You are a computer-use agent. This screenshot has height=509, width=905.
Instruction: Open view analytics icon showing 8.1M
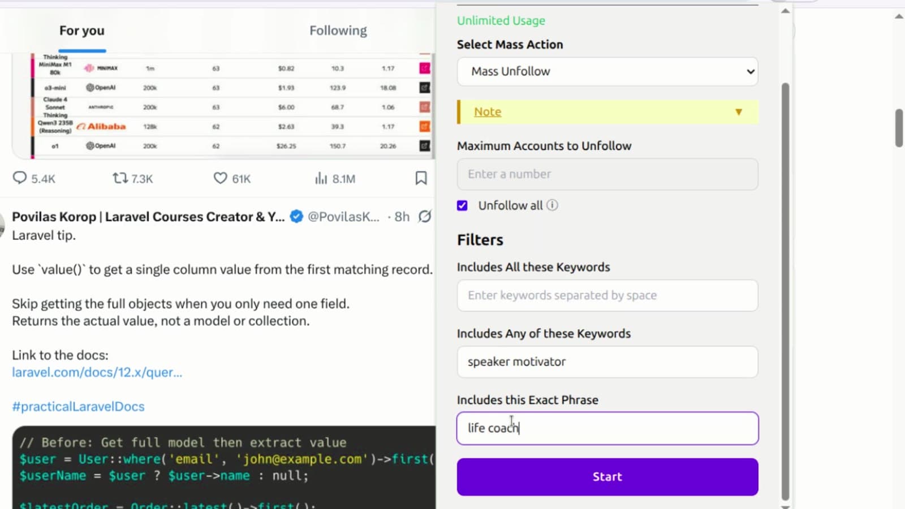pos(321,178)
